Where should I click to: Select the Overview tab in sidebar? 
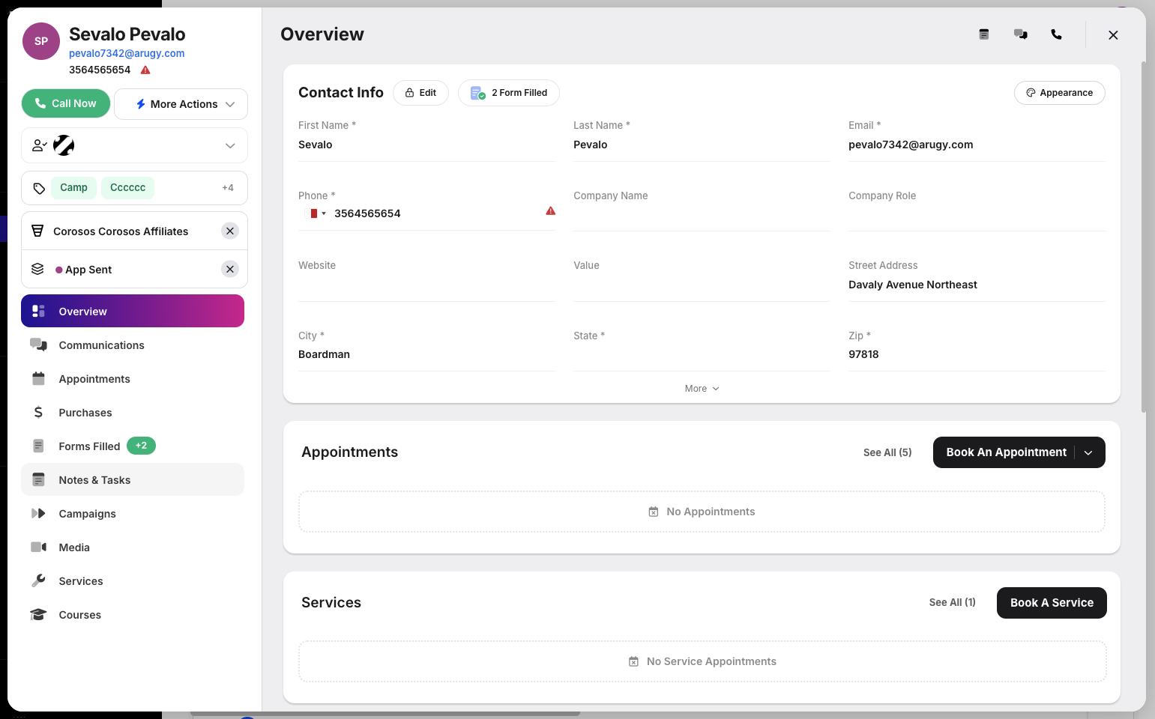tap(133, 311)
